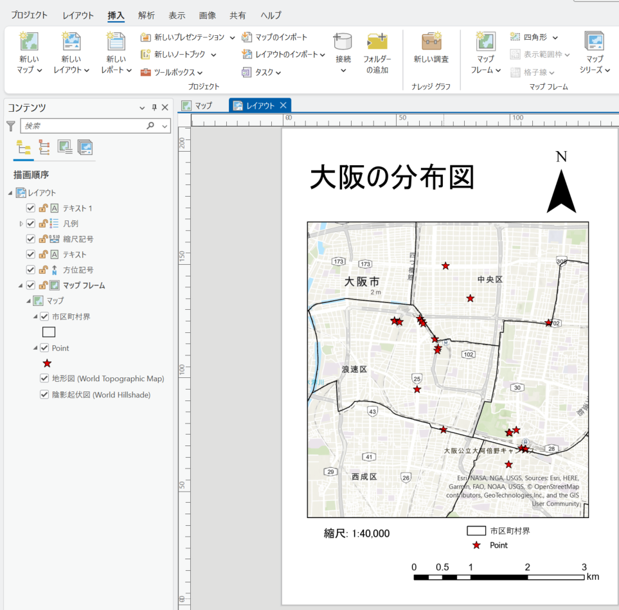This screenshot has height=610, width=619.
Task: Uncheck the 市区町村界 layer checkbox
Action: (44, 316)
